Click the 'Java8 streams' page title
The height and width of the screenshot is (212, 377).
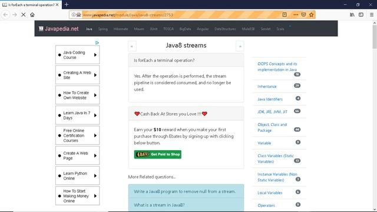(186, 45)
